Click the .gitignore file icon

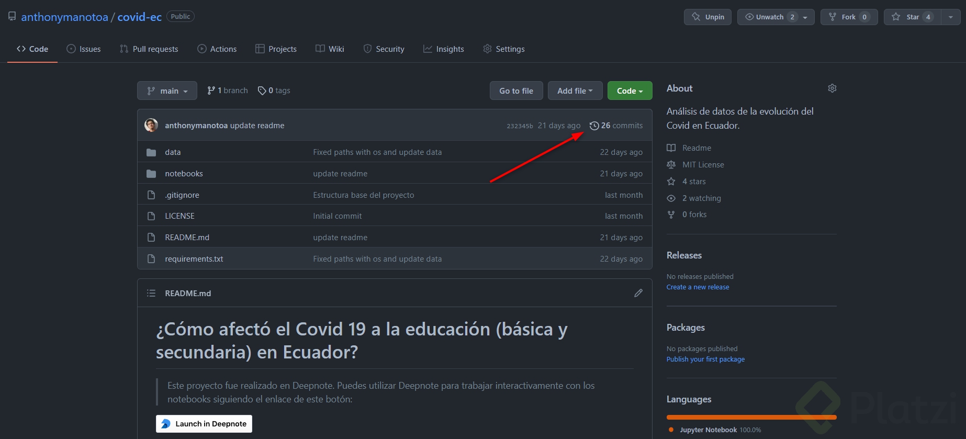tap(151, 195)
